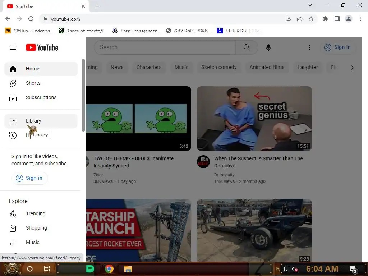Screen dimensions: 368x276
Task: Reload the page with refresh icon
Action: [x=31, y=19]
